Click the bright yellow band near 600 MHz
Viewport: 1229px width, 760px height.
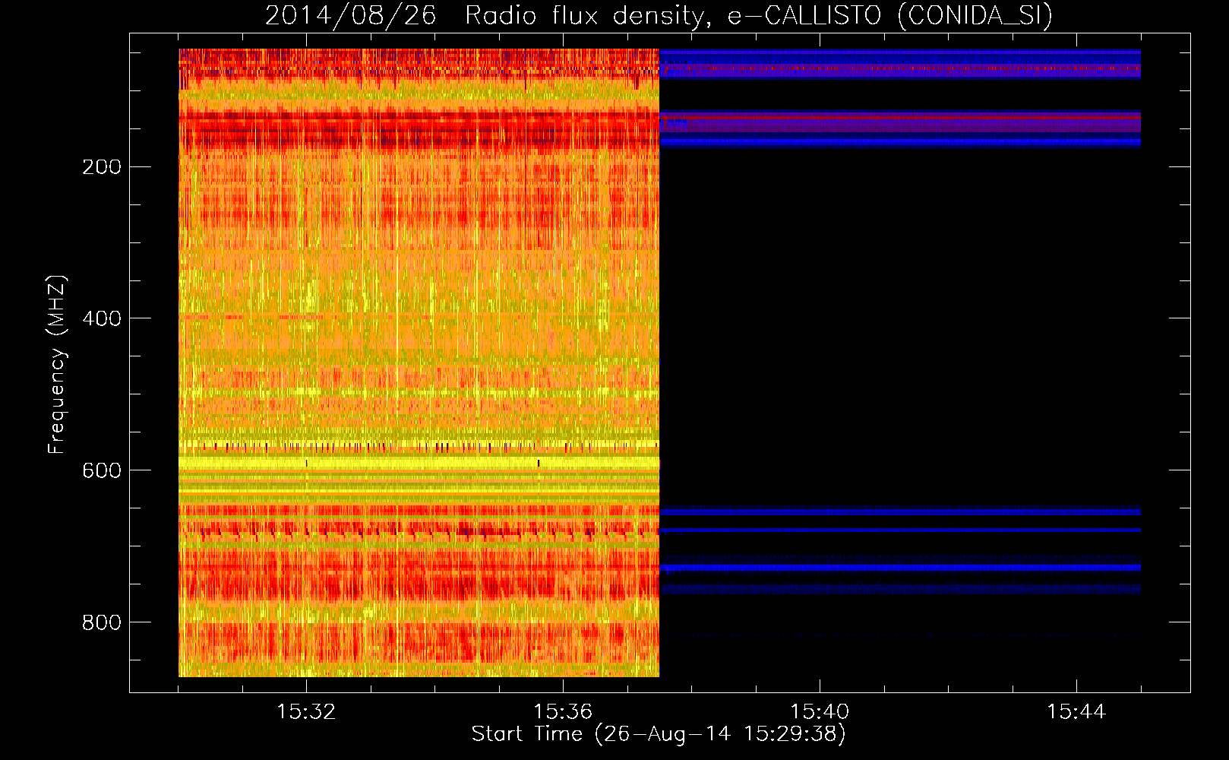pyautogui.click(x=419, y=464)
